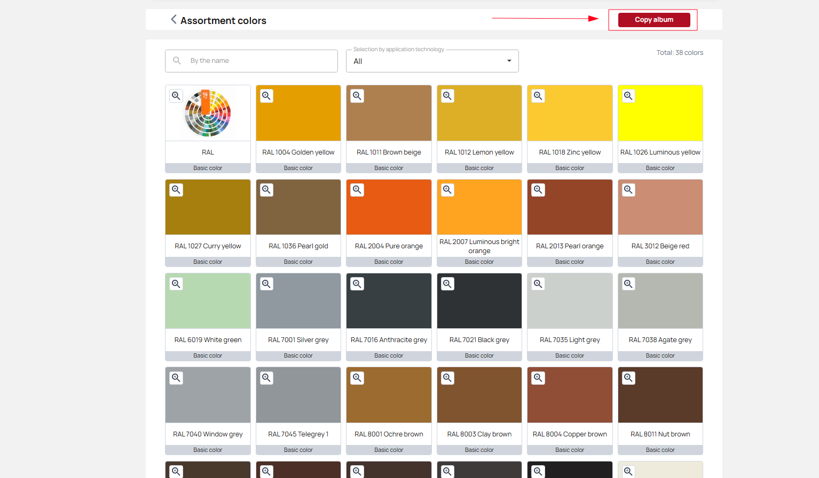Viewport: 819px width, 478px height.
Task: Click the RAL 8001 Ochre brown label
Action: coord(389,434)
